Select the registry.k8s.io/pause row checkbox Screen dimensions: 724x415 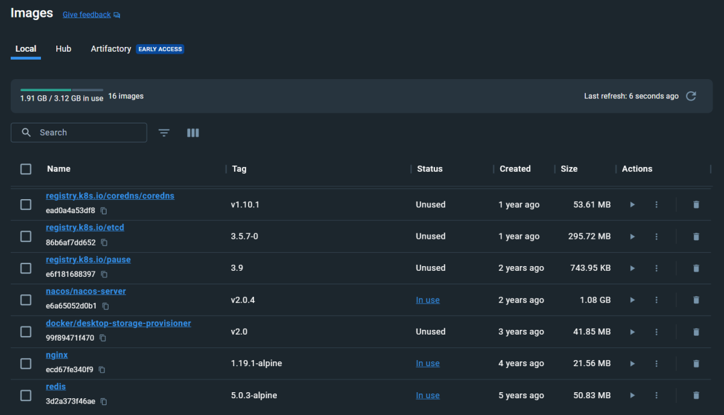[25, 268]
